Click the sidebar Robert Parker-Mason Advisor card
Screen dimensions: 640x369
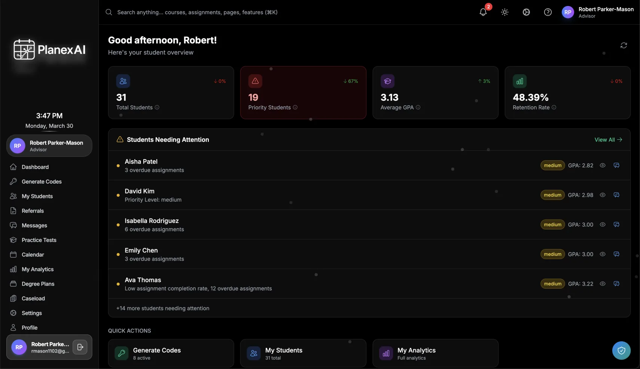pos(49,146)
